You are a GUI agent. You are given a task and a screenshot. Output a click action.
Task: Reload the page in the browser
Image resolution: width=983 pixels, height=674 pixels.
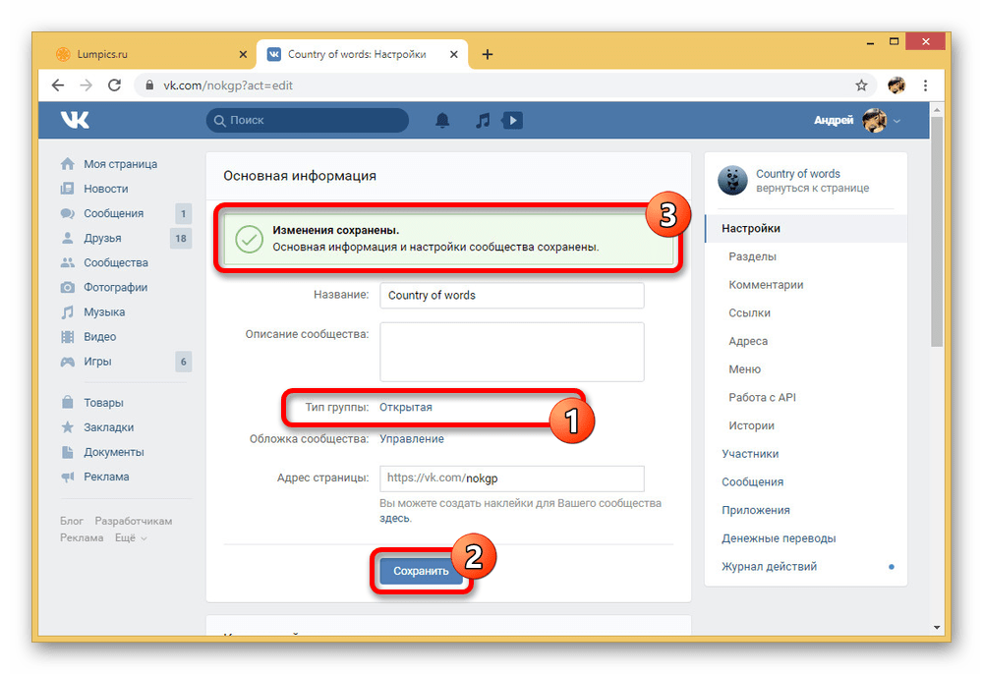pos(114,85)
